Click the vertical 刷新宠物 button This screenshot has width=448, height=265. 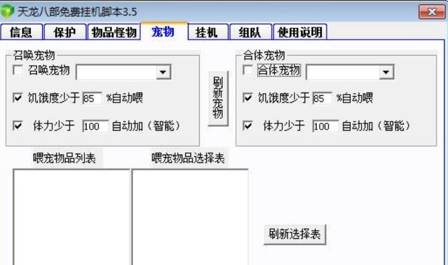point(218,99)
